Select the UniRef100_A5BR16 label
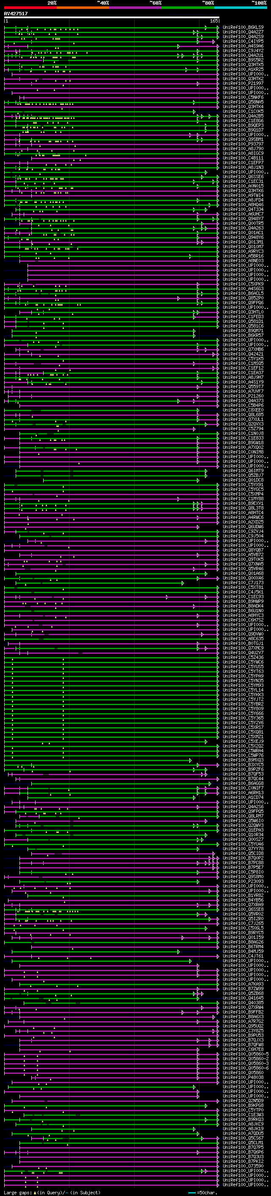 click(x=243, y=256)
